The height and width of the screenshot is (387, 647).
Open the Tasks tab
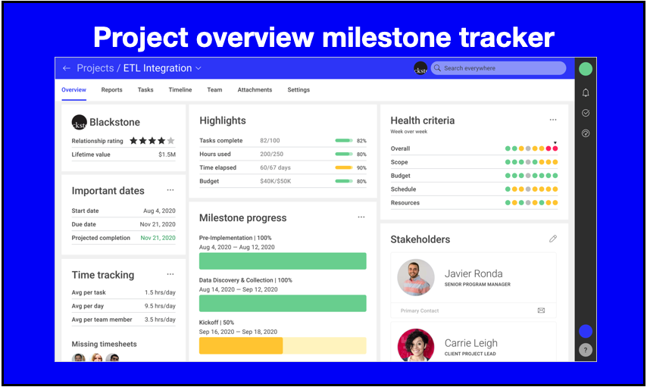click(145, 89)
